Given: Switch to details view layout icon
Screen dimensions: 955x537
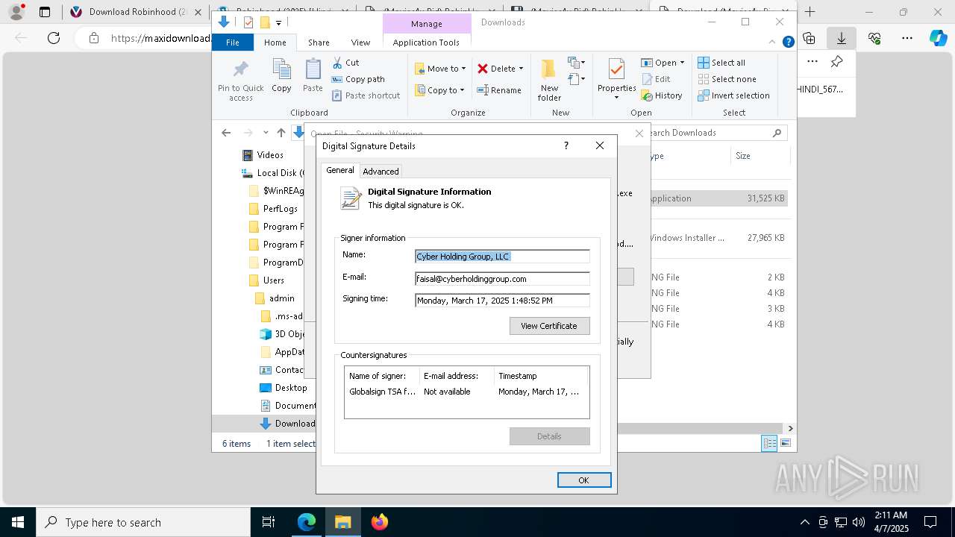Looking at the screenshot, I should pos(769,443).
